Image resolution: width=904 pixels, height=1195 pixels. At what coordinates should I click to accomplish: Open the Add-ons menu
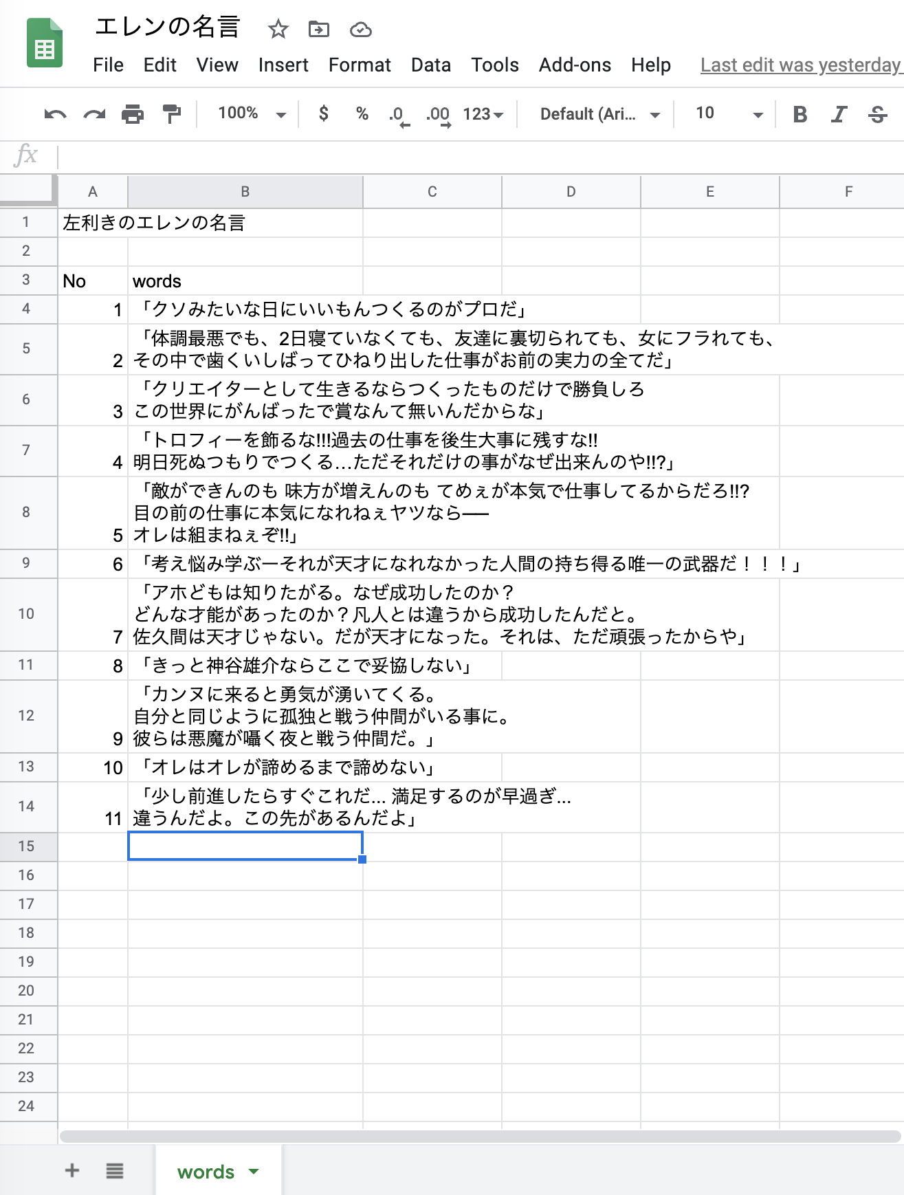coord(575,65)
